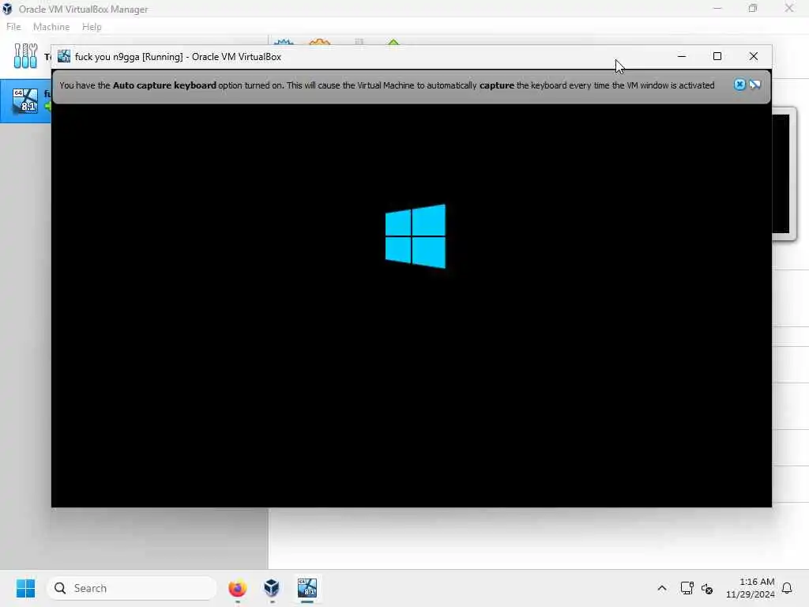Switch to VirtualBox Manager taskbar icon

272,588
